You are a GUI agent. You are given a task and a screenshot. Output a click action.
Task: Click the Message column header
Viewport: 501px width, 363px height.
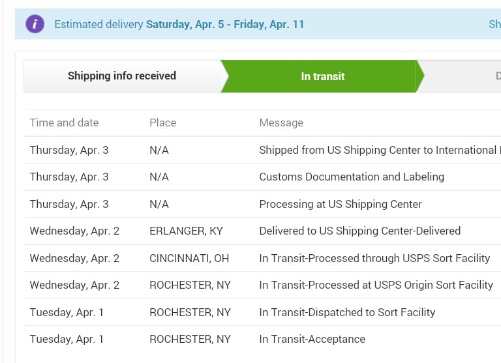coord(281,123)
